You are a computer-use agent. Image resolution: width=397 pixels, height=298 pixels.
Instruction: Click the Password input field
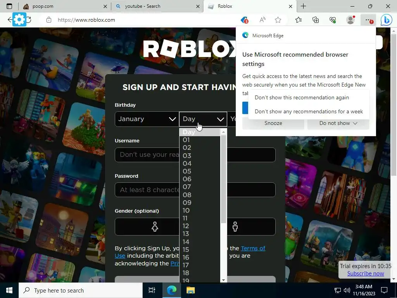[x=195, y=190]
